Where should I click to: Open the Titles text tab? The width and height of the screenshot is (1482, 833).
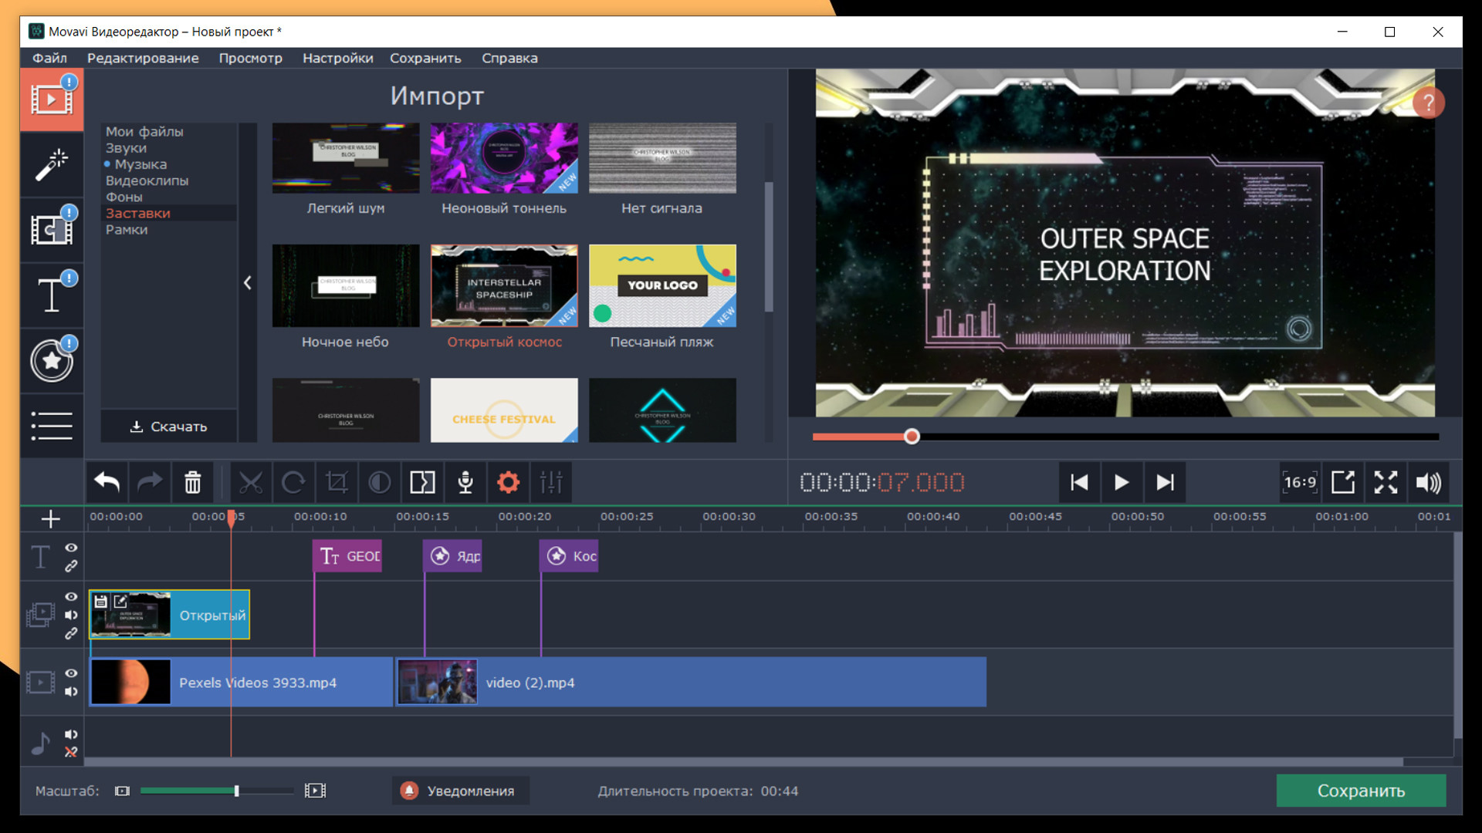point(51,295)
